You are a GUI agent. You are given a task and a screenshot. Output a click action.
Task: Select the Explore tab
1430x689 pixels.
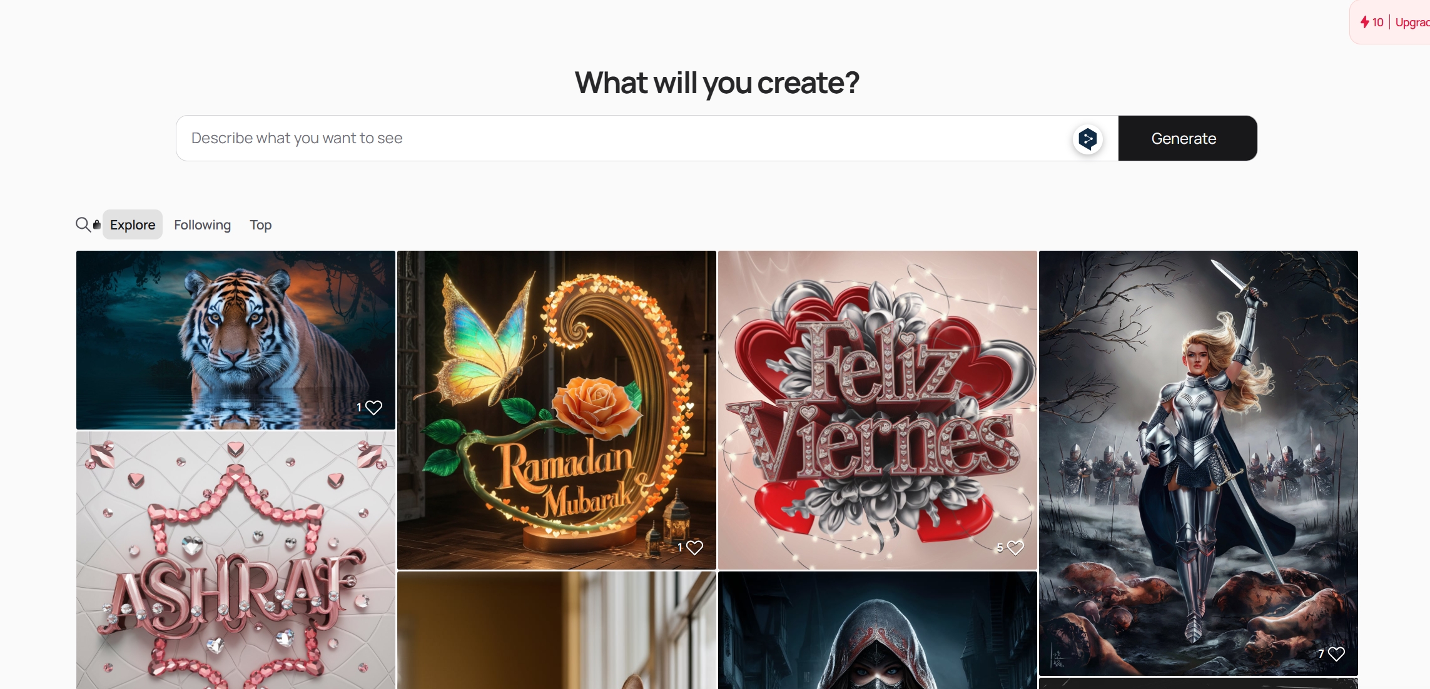[133, 224]
